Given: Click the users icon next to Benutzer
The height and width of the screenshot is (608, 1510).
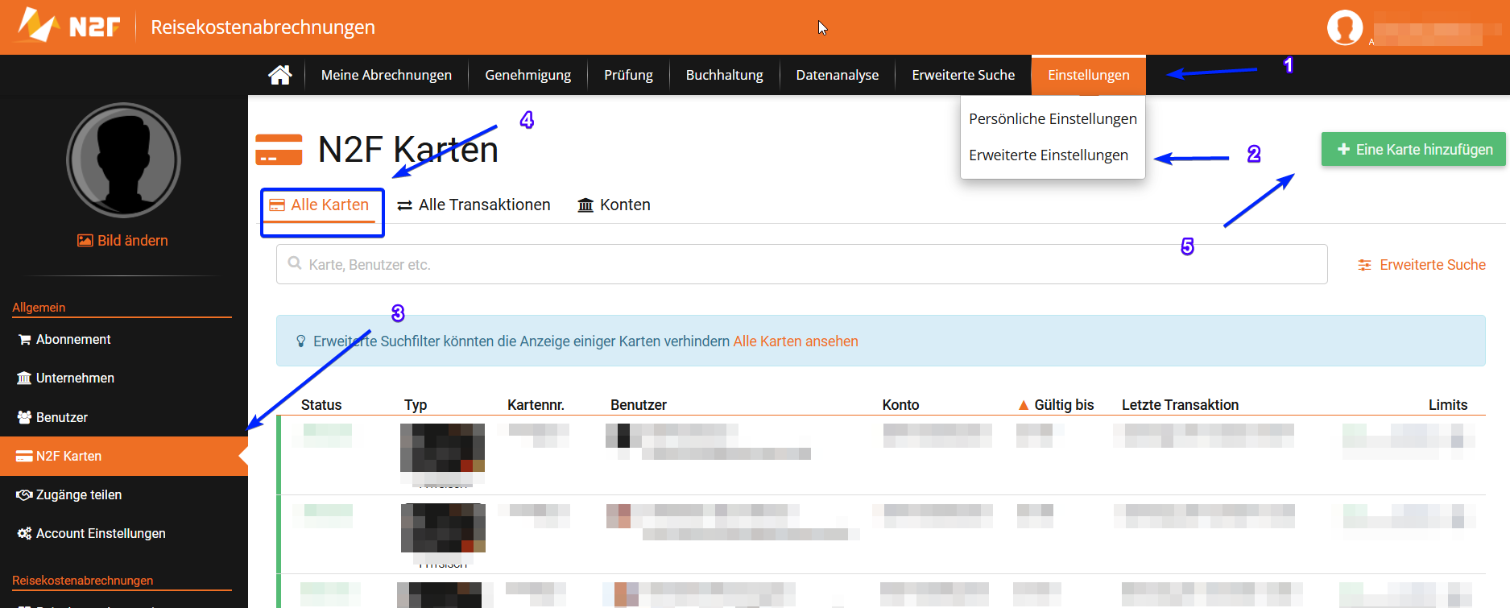Looking at the screenshot, I should coord(24,417).
